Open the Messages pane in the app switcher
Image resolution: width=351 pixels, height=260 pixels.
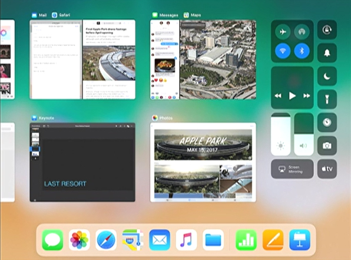(165, 60)
